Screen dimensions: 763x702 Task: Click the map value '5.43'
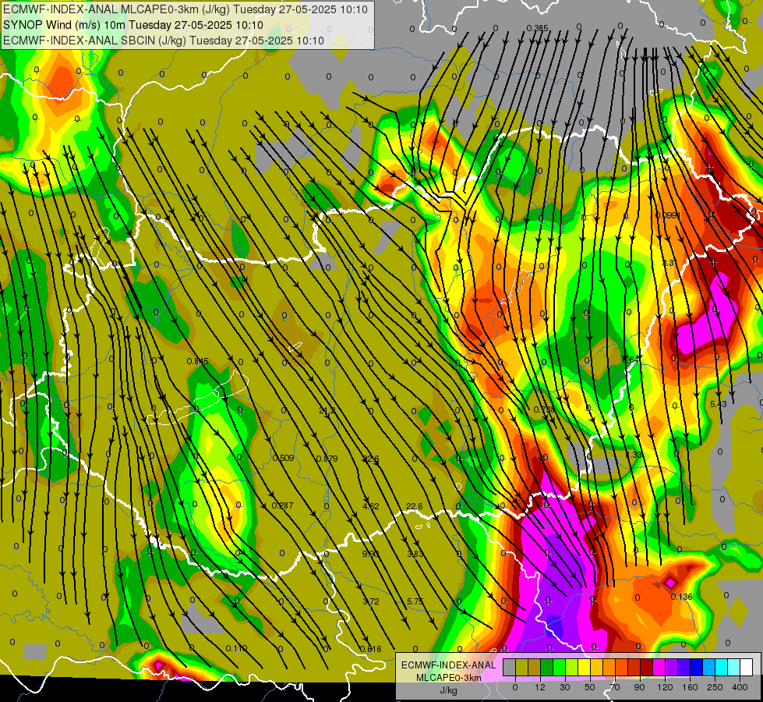point(719,404)
